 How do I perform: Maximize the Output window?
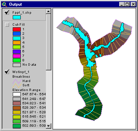(x=127, y=4)
